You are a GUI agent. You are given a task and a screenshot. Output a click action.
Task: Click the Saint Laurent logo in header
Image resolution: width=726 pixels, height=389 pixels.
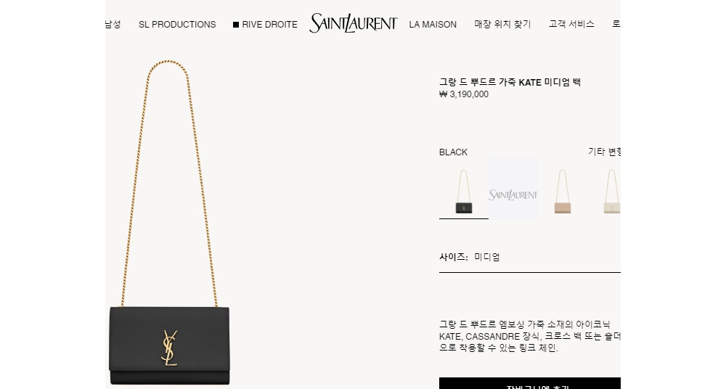point(354,23)
